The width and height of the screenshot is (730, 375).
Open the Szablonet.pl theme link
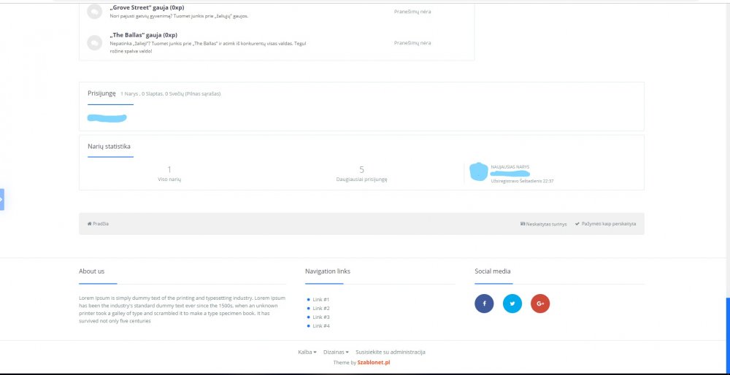(x=373, y=363)
